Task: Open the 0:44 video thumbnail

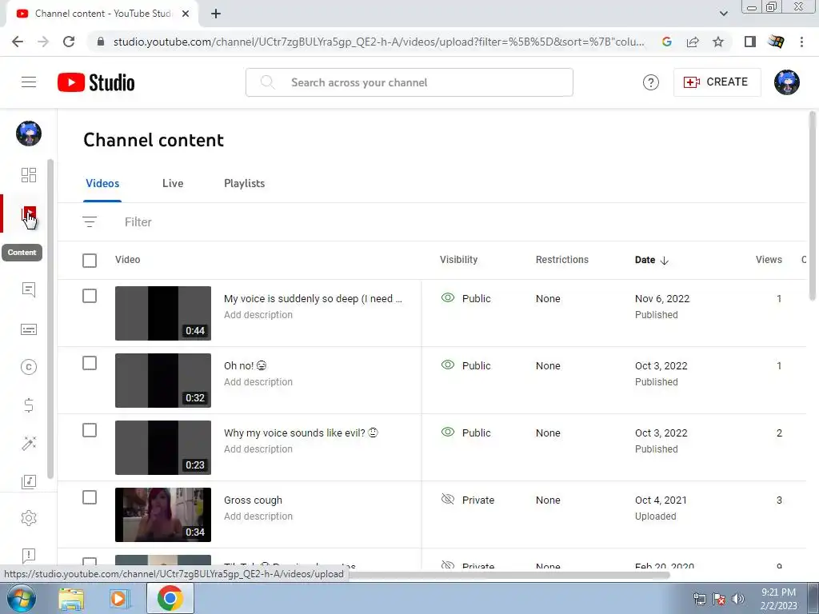Action: (163, 313)
